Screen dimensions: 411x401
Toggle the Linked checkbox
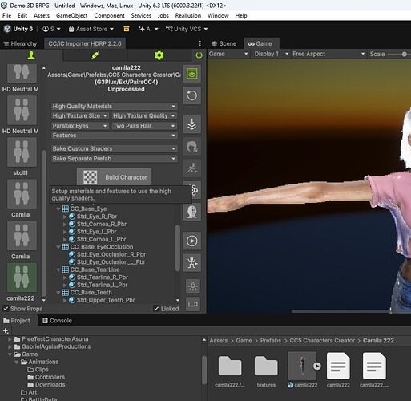pos(156,309)
